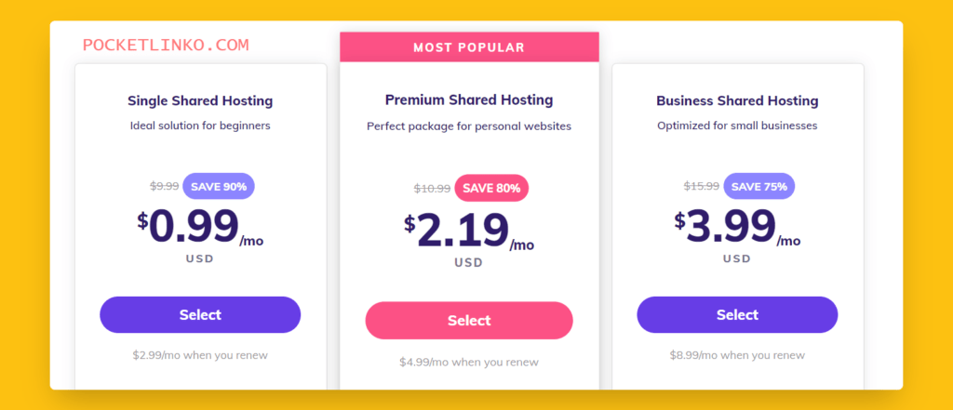Click the $8.99/mo renewal note
Screen dimensions: 953x410
click(737, 354)
